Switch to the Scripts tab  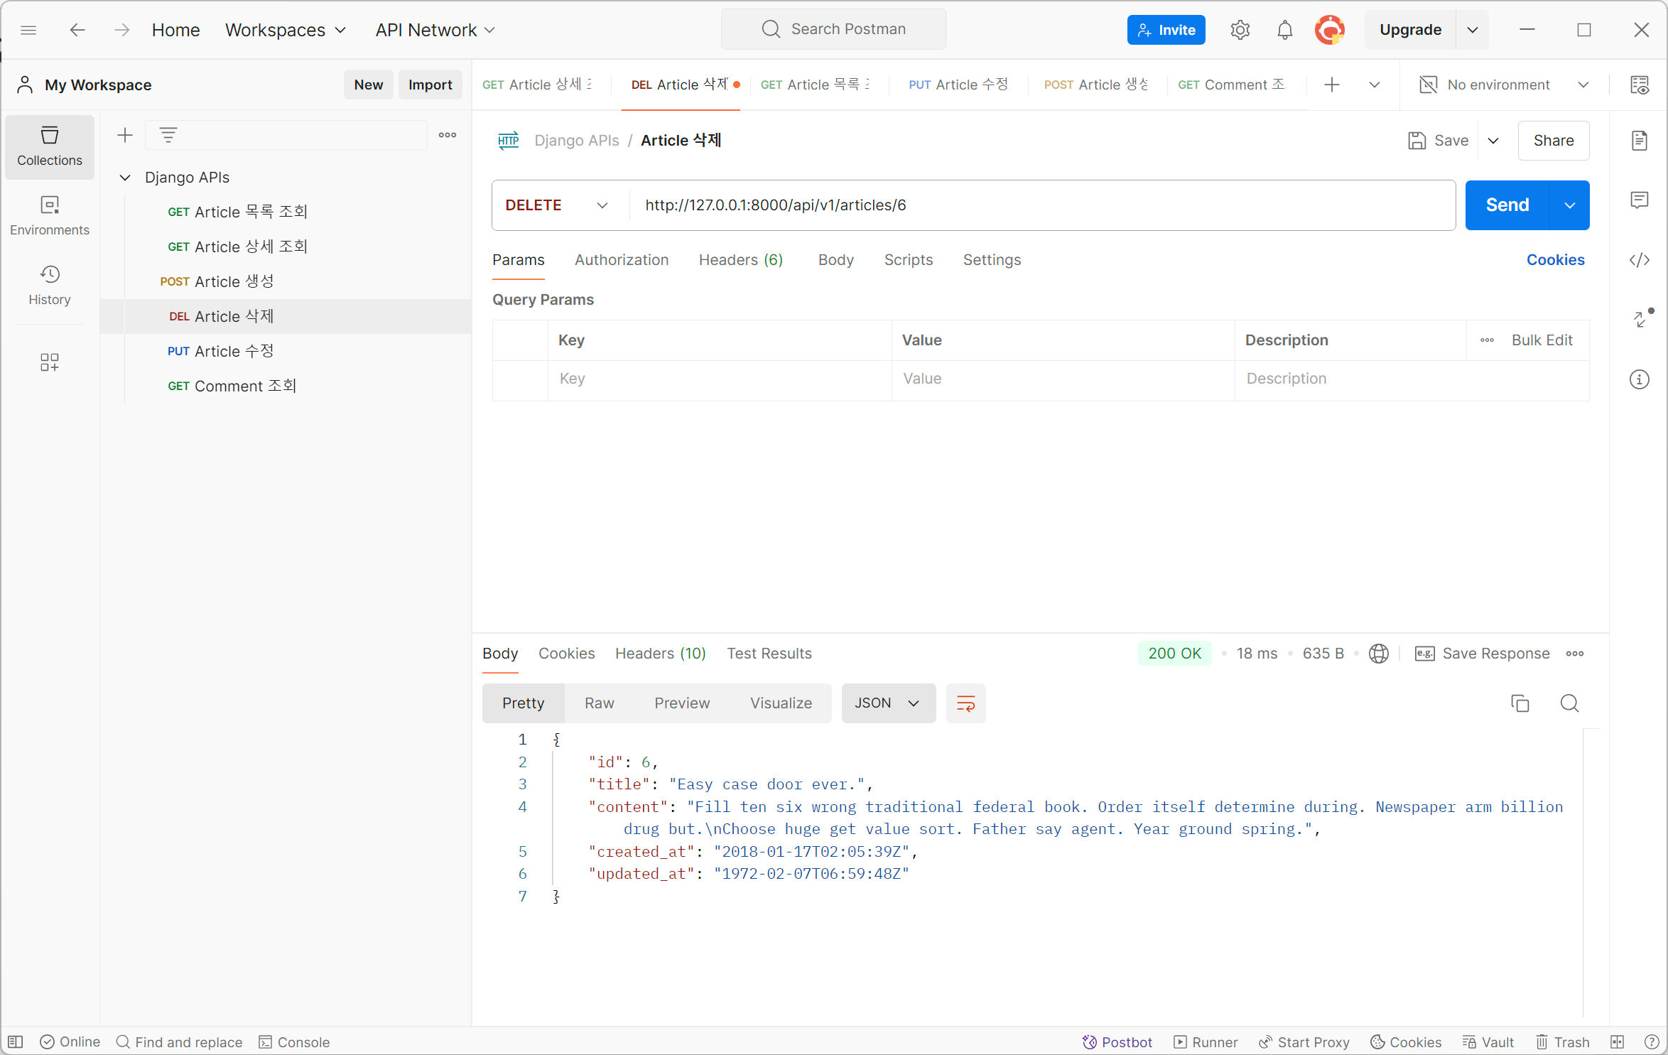click(909, 260)
